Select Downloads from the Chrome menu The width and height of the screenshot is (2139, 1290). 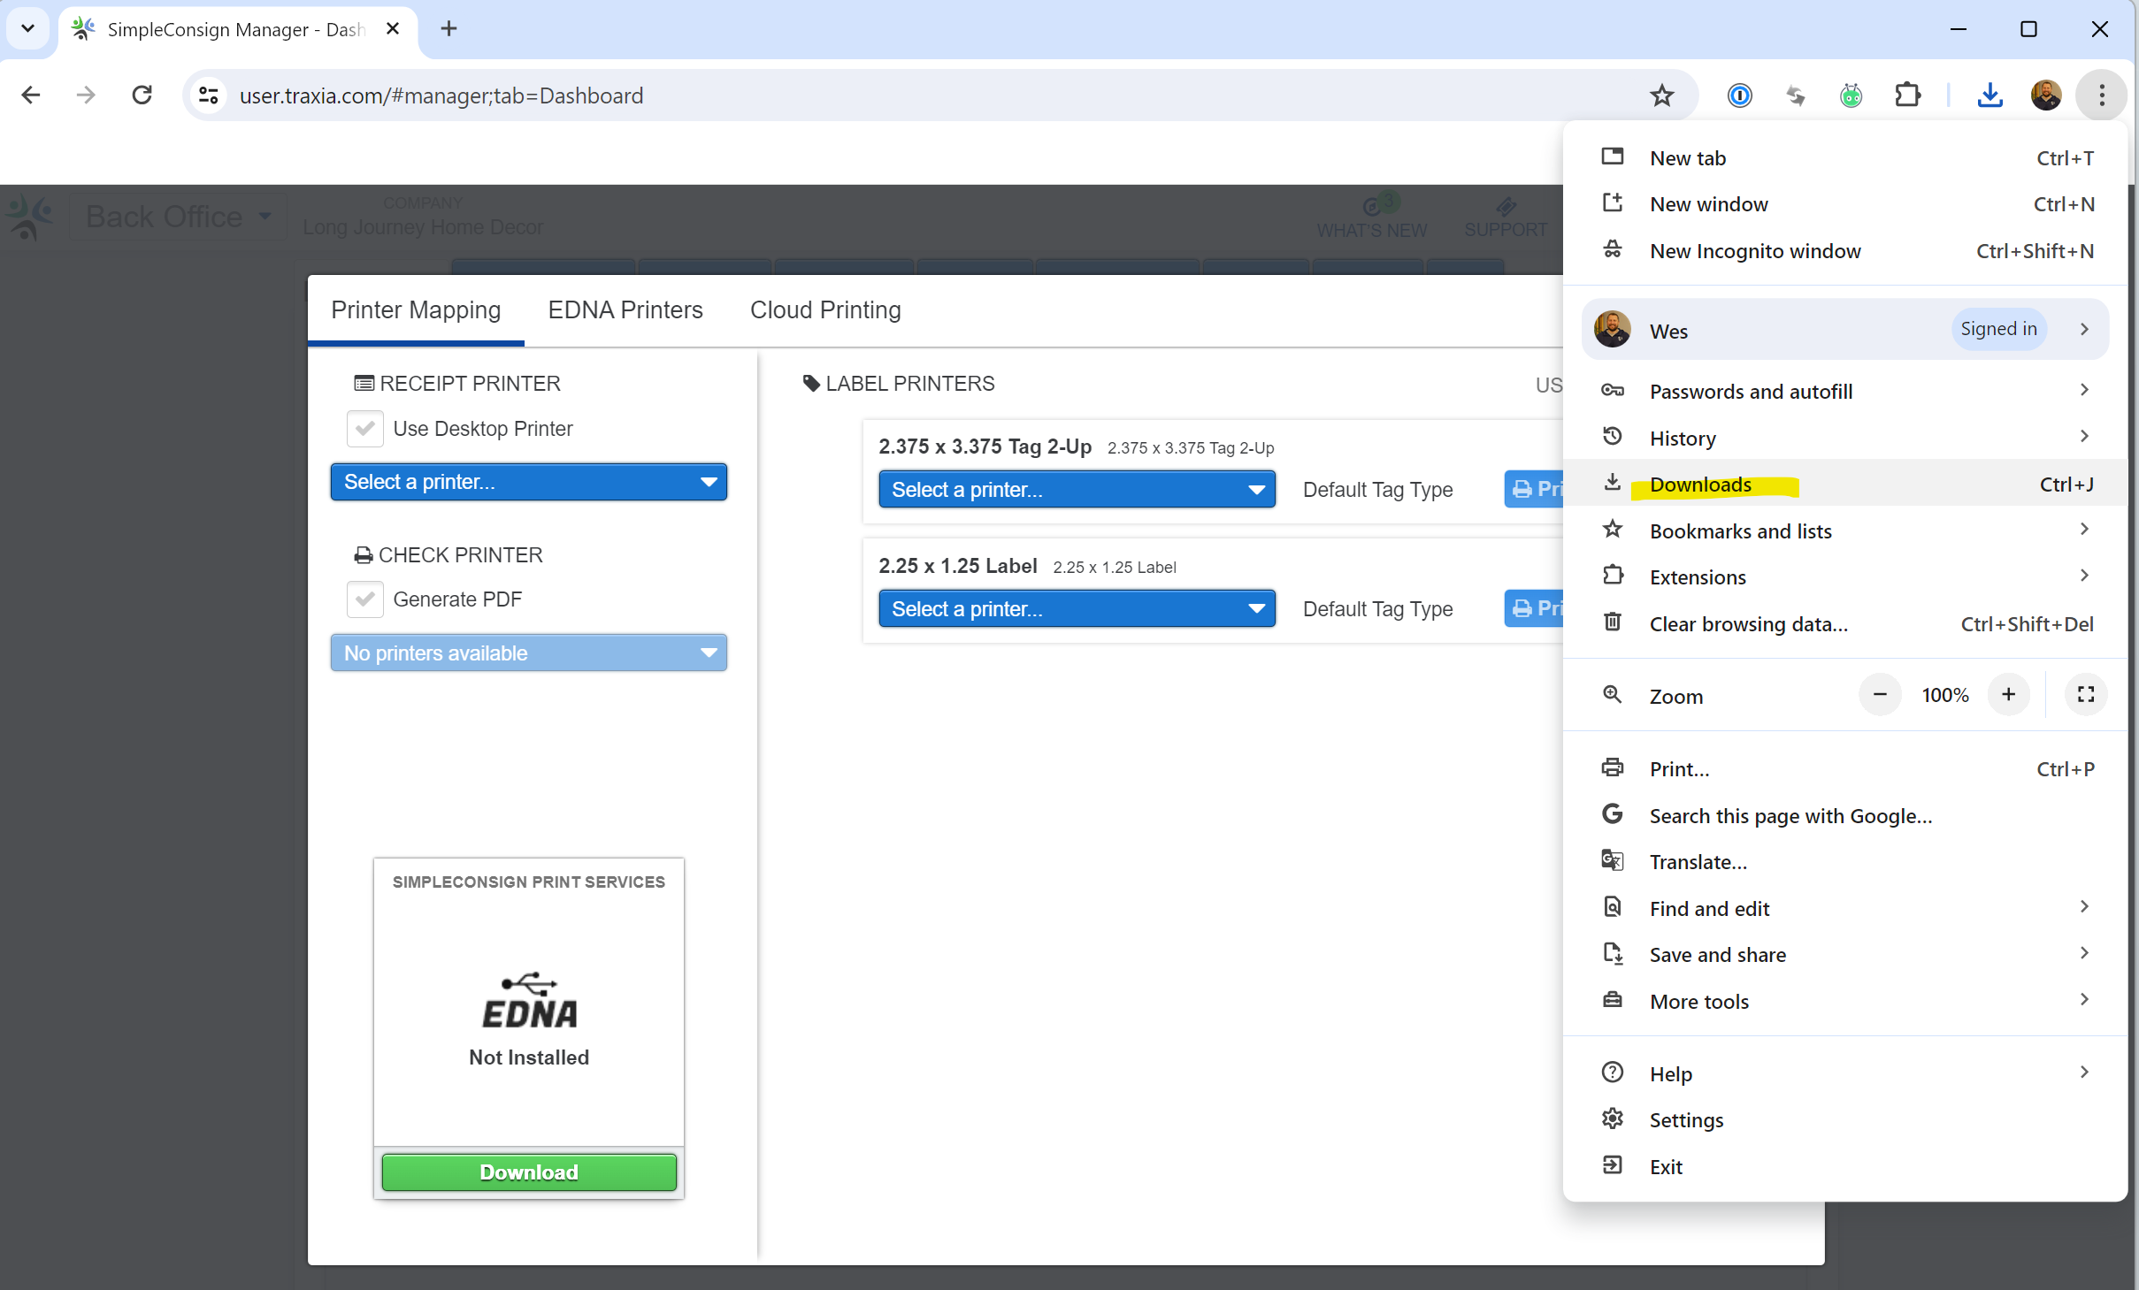click(x=1699, y=485)
